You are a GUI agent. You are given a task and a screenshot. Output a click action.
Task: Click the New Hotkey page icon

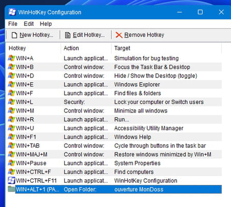coord(14,35)
